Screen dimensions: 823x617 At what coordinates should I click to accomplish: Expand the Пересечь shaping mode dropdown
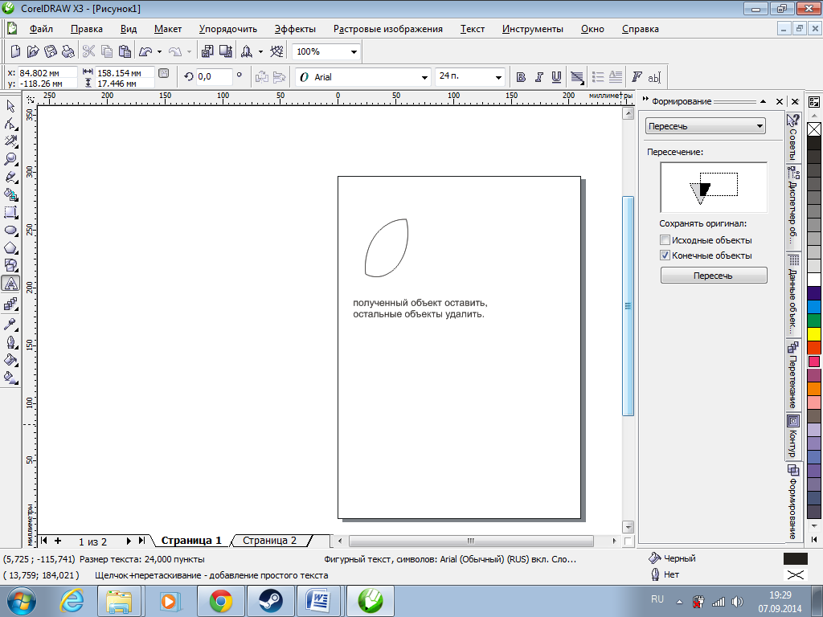click(760, 126)
